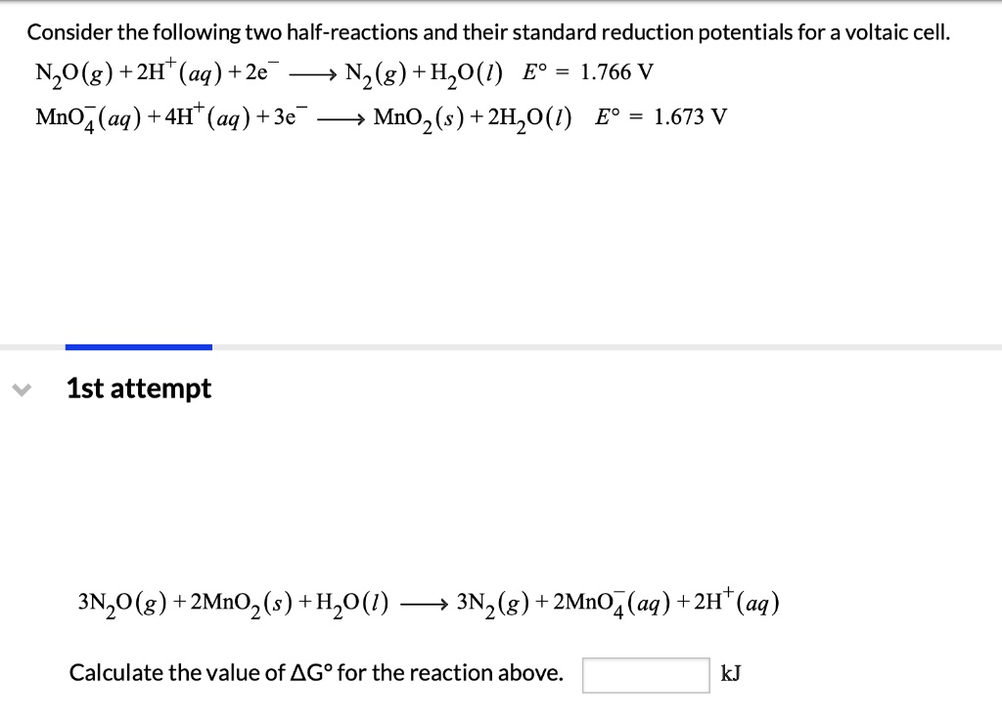Click the kJ unit label
Viewport: 1002px width, 726px height.
[729, 674]
